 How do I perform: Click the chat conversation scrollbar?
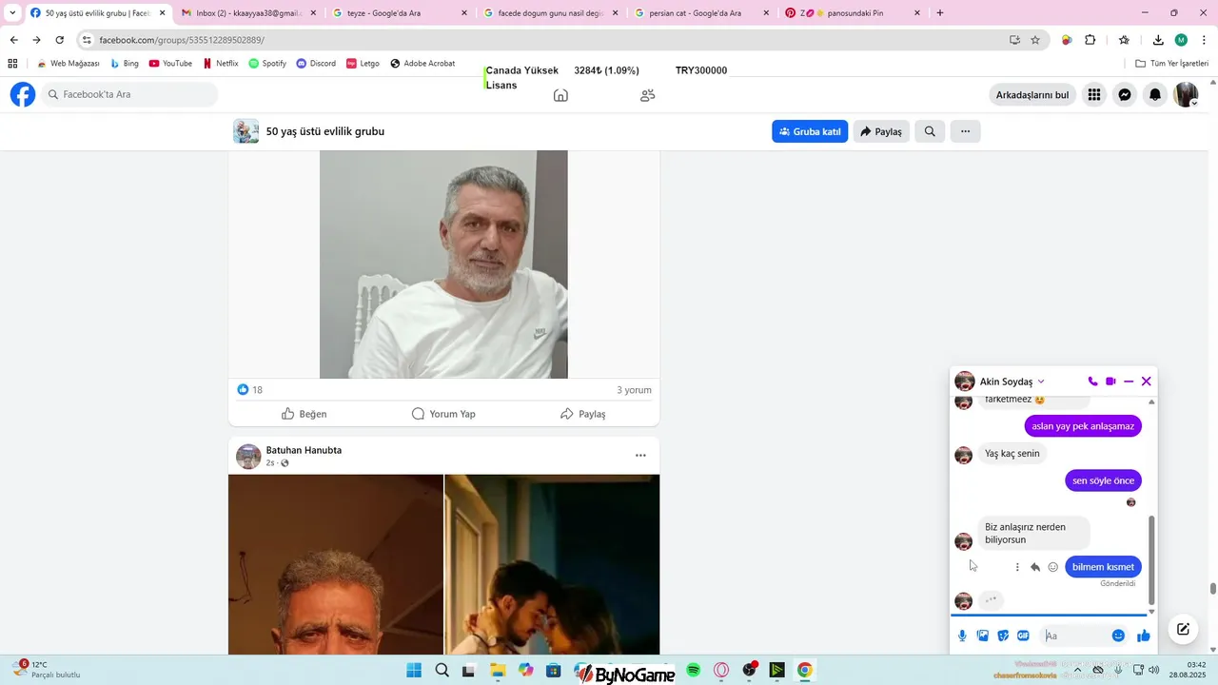click(1151, 560)
